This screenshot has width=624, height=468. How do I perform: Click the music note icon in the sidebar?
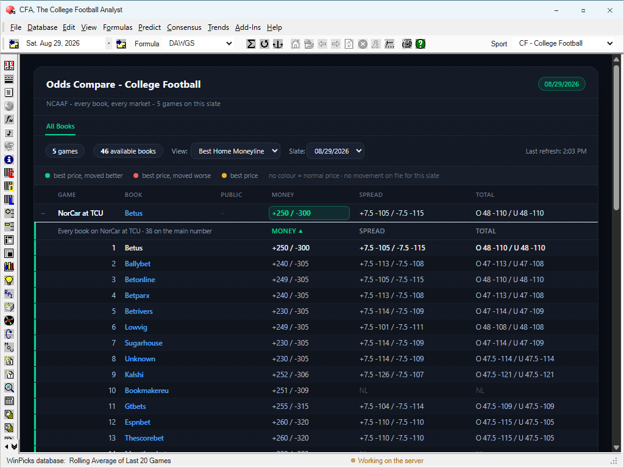tap(9, 133)
